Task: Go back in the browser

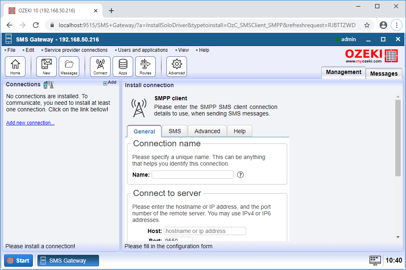Action: [x=9, y=25]
